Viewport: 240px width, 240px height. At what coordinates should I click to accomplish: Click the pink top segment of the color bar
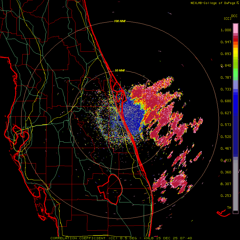pos(235,28)
